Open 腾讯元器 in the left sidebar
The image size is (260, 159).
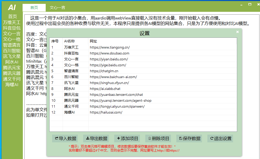(12, 73)
